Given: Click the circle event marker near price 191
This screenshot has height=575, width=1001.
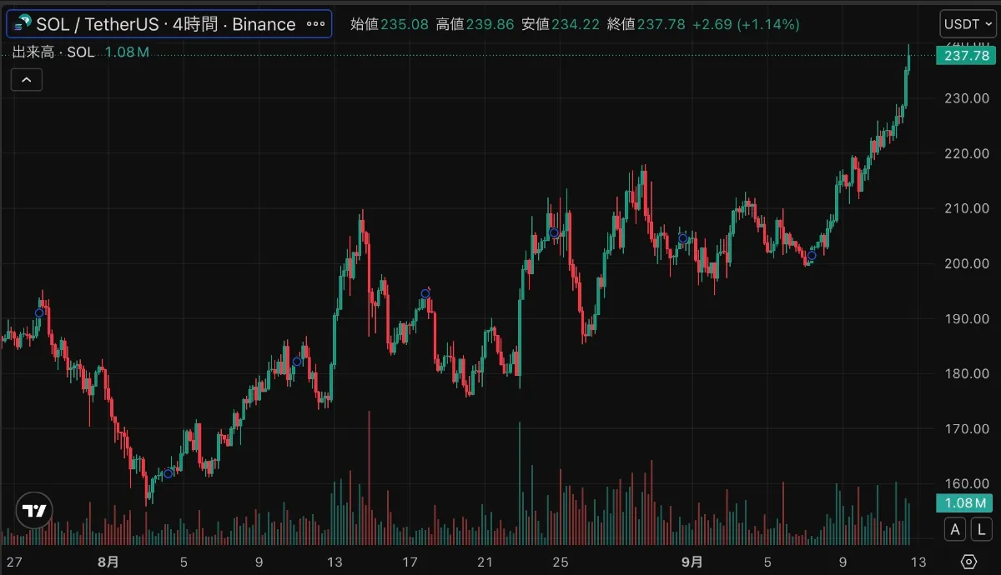Looking at the screenshot, I should click(39, 312).
